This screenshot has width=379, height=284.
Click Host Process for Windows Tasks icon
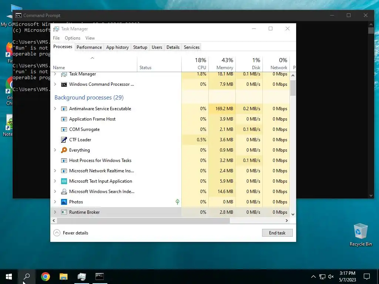pos(64,160)
